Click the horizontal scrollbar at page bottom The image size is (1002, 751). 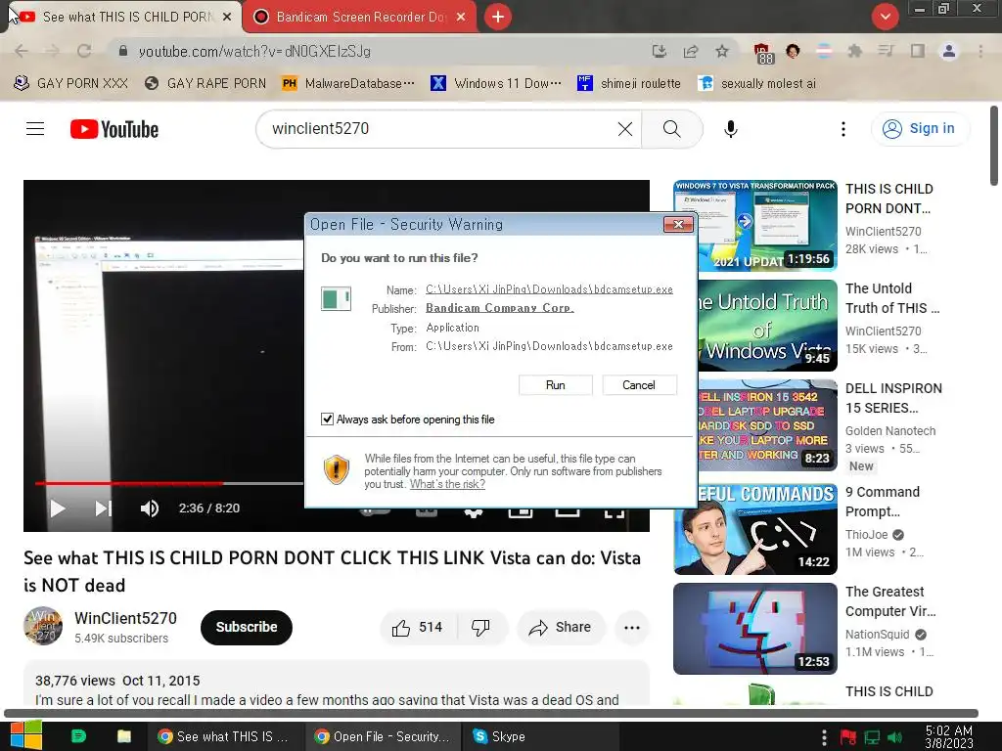point(491,713)
